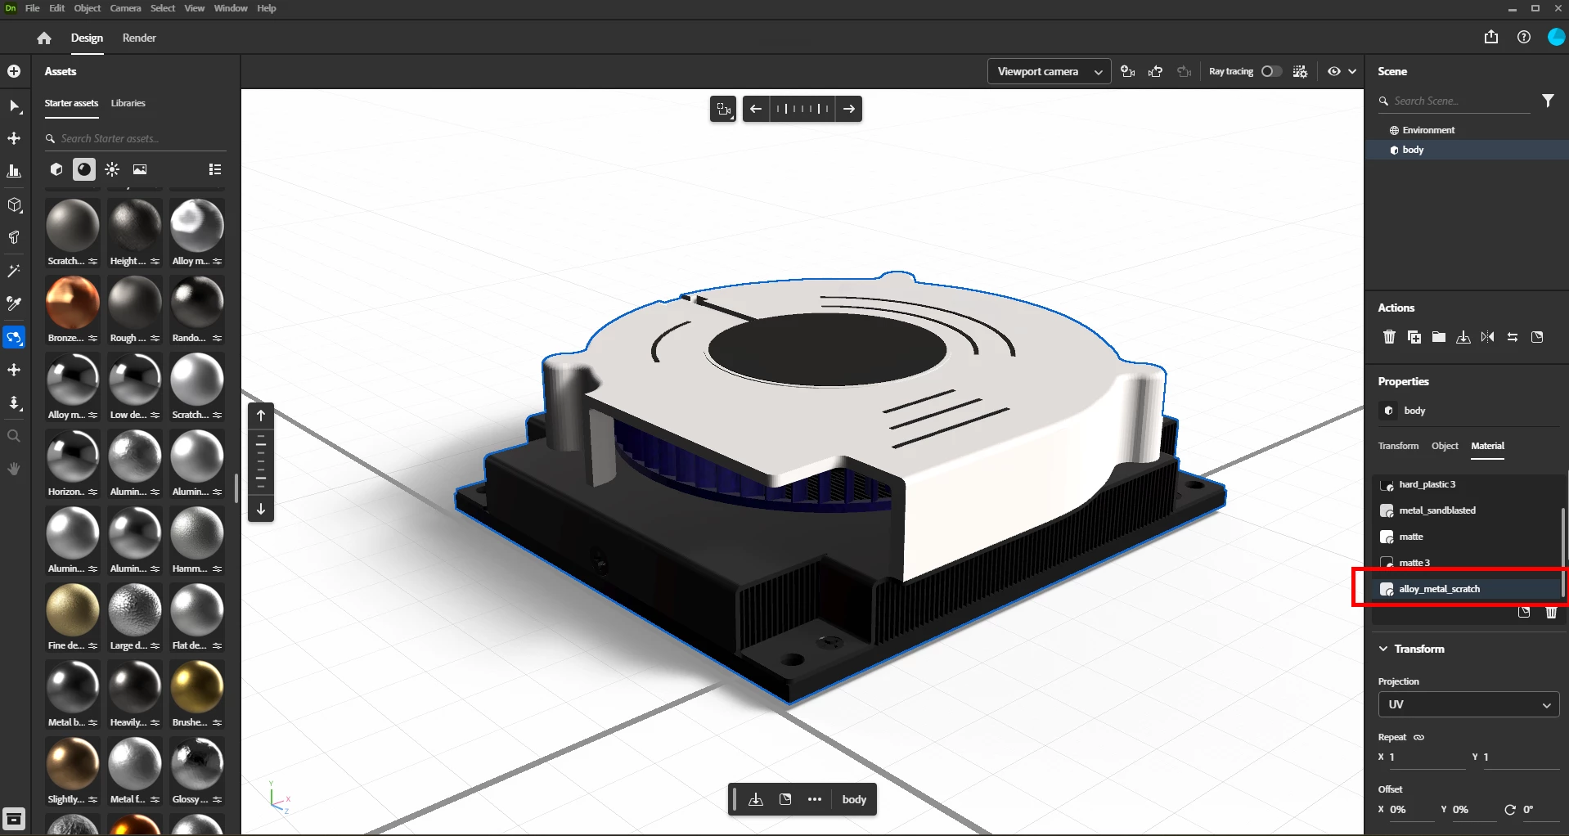The width and height of the screenshot is (1569, 836).
Task: Click the previous camera bookmark arrow
Action: click(x=756, y=109)
